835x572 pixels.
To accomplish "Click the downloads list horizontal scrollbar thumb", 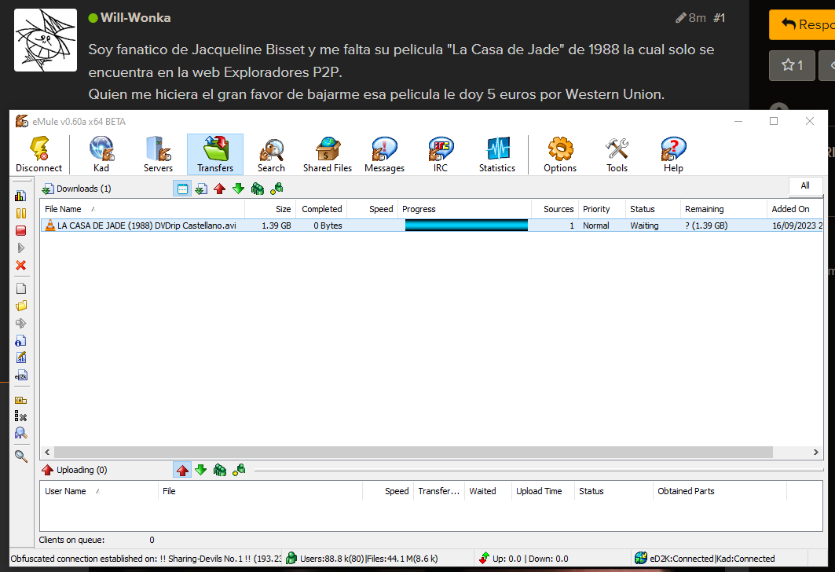I will click(x=413, y=452).
